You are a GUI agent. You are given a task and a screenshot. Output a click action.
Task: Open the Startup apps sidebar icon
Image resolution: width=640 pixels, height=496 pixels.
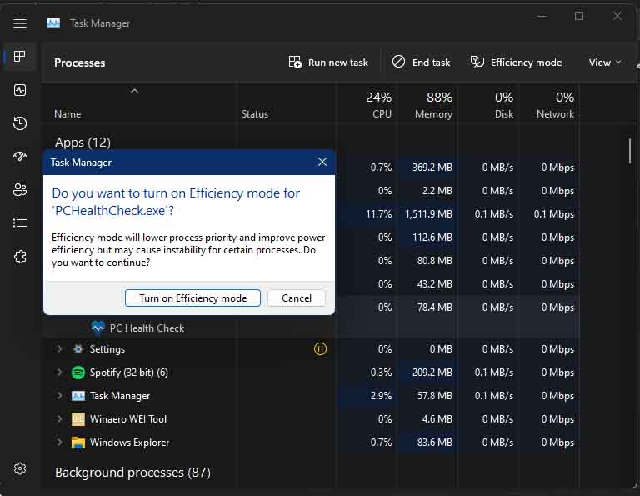click(20, 156)
